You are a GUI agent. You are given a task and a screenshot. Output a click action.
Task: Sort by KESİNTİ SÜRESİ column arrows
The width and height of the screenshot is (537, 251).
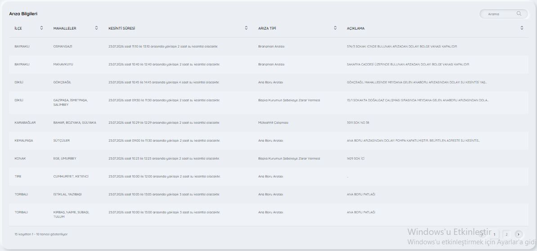coord(246,28)
